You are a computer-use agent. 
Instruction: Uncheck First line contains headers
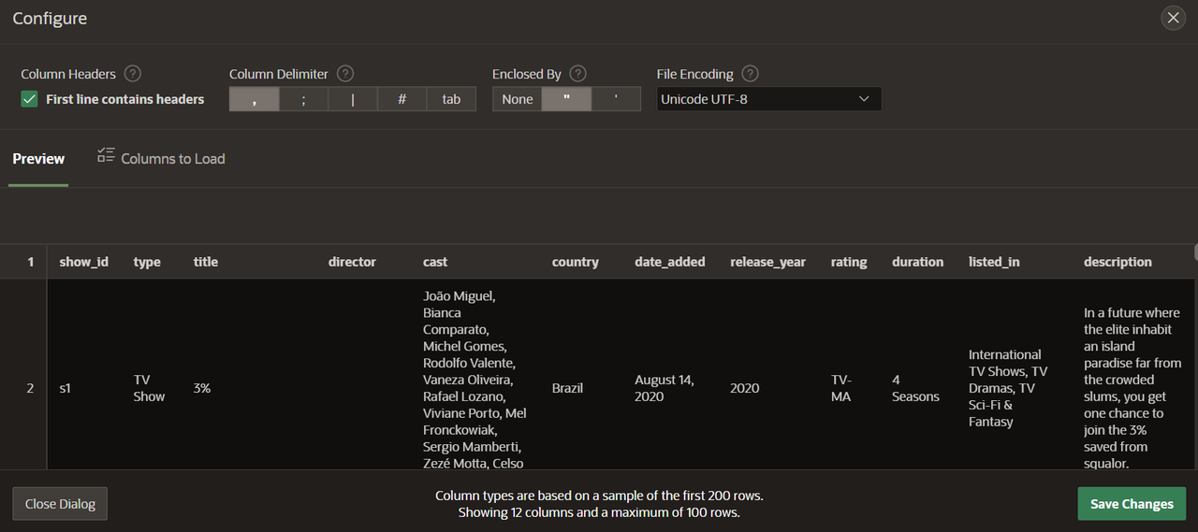pyautogui.click(x=29, y=99)
